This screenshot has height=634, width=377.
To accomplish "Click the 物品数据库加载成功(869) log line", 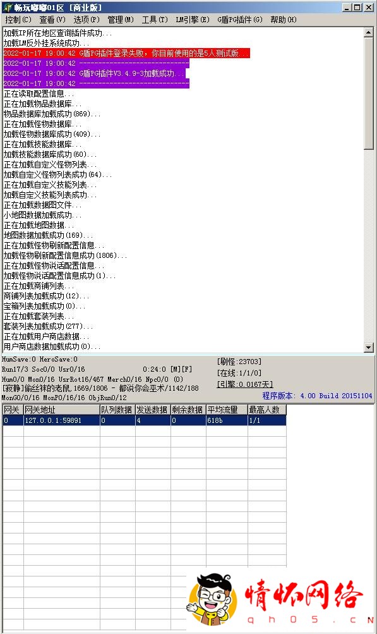I will (52, 114).
